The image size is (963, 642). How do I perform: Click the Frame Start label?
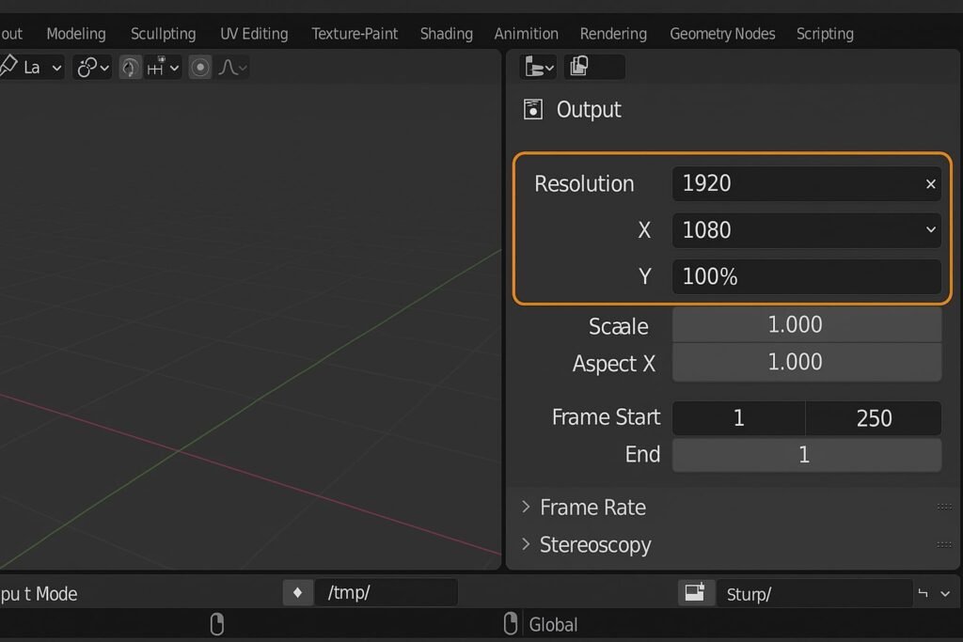[607, 417]
